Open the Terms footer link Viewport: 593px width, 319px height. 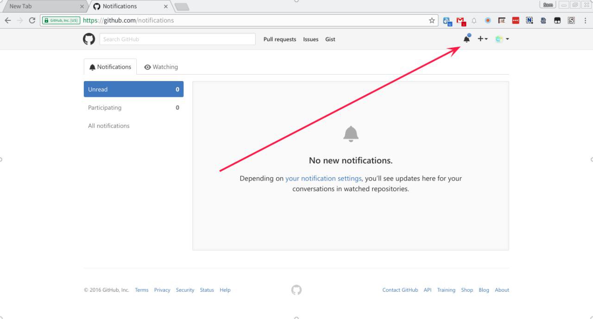pos(142,290)
